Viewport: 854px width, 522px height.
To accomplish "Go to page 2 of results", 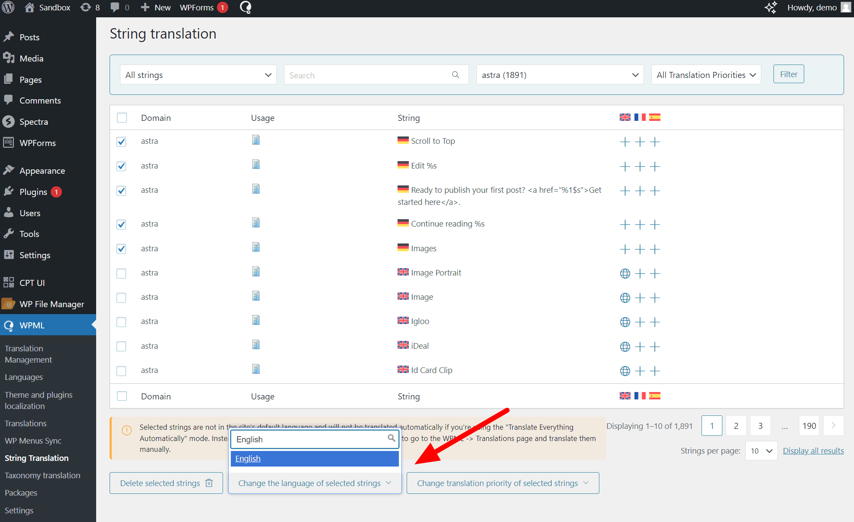I will point(736,426).
